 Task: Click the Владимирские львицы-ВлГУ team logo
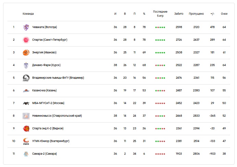pyautogui.click(x=26, y=78)
